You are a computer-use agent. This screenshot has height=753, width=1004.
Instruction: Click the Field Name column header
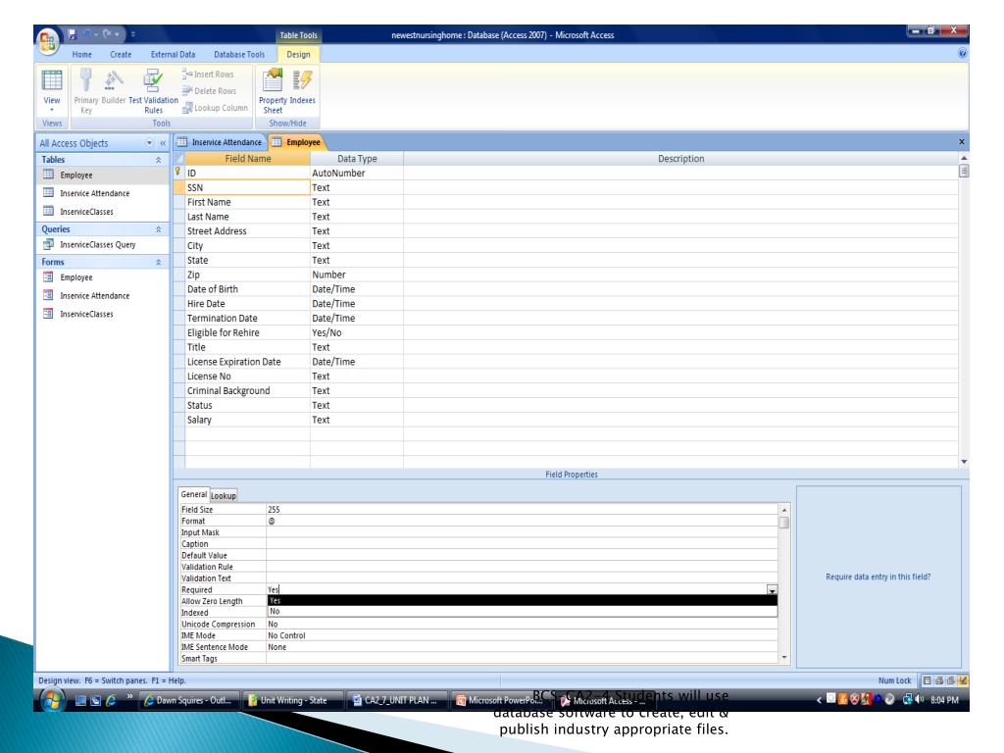pos(247,159)
